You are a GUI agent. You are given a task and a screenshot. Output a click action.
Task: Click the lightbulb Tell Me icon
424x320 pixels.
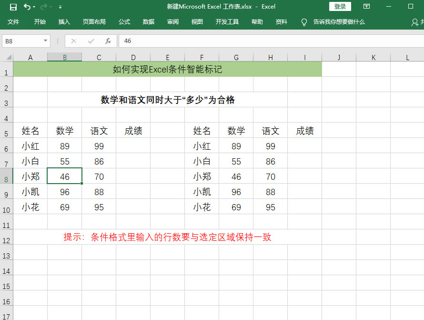[304, 22]
